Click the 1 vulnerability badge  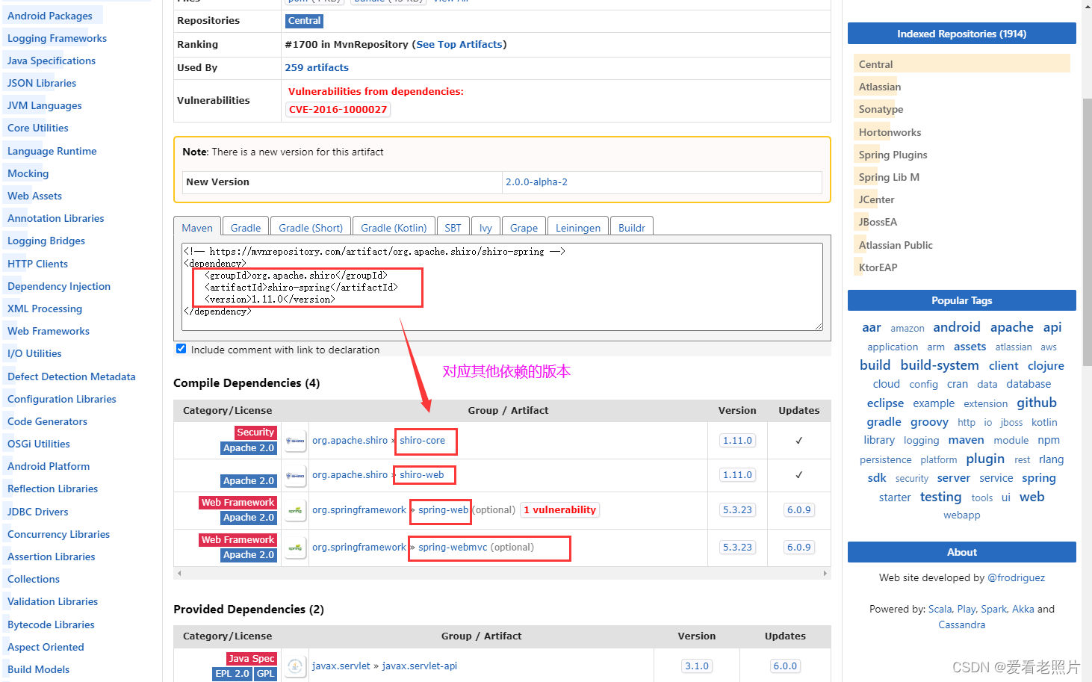560,510
